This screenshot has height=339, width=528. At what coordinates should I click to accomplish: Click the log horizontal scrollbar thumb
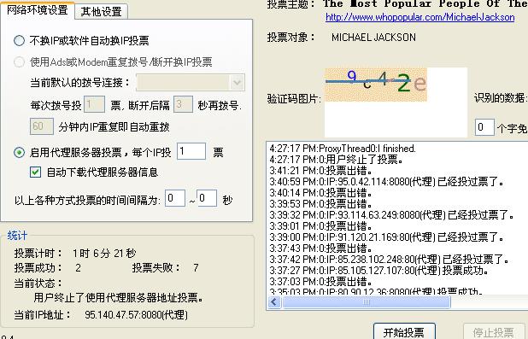pyautogui.click(x=366, y=302)
